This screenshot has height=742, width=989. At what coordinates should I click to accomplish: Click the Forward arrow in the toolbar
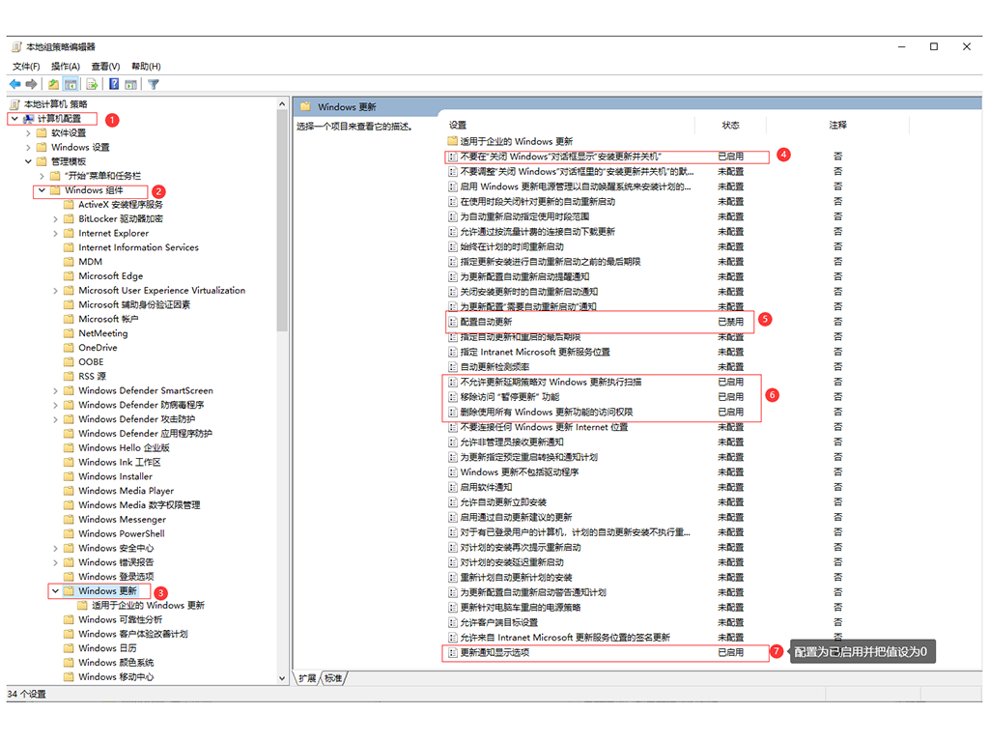(x=31, y=84)
